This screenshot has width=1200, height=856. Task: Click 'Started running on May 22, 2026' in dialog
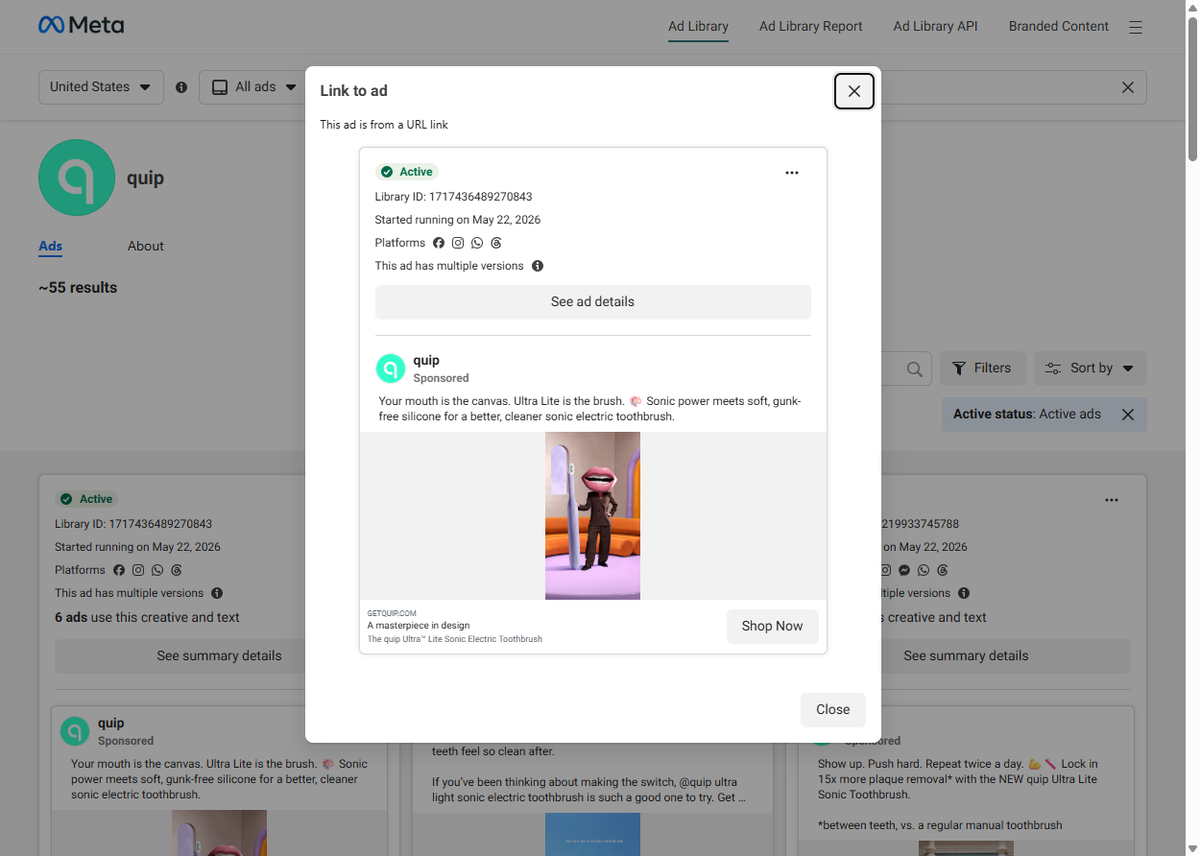pos(458,220)
